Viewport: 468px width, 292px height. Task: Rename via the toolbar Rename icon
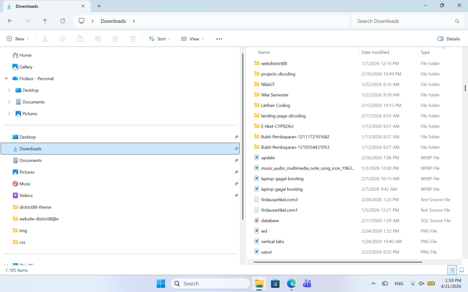tap(97, 39)
